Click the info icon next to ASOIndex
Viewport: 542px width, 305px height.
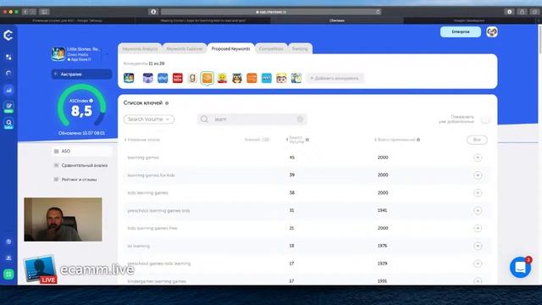(x=91, y=101)
